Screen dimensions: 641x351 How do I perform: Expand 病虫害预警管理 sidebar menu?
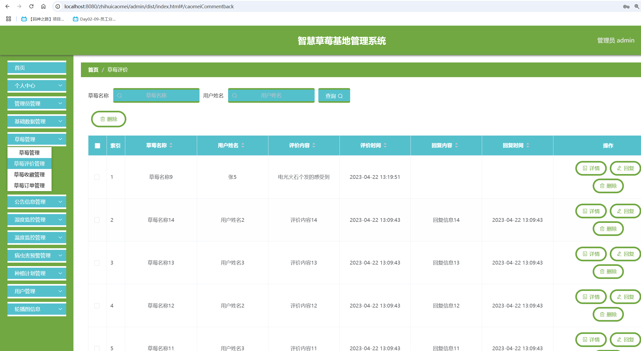37,255
